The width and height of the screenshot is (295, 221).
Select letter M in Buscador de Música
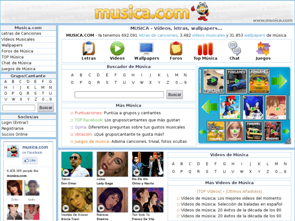tap(177, 75)
